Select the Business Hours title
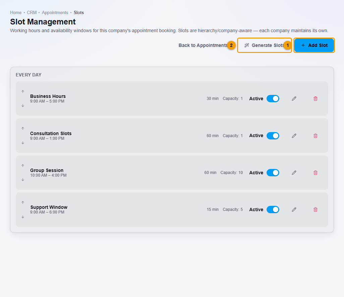 (x=48, y=96)
